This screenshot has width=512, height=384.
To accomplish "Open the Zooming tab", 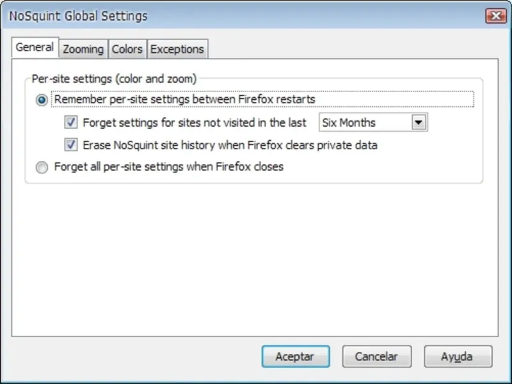I will [83, 49].
